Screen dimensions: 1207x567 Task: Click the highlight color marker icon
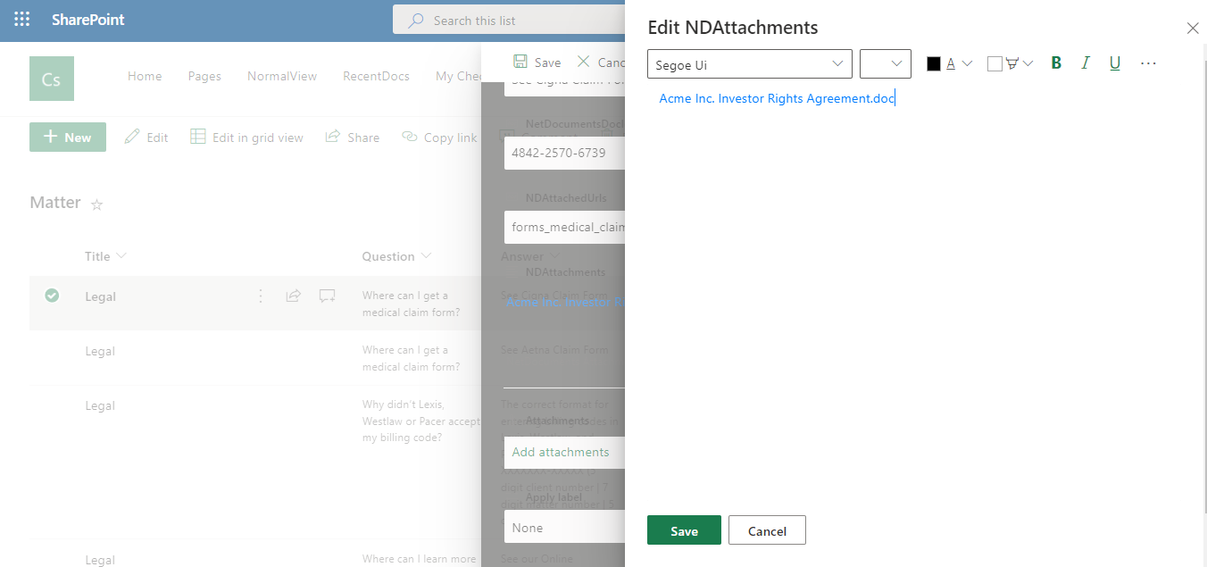[x=1012, y=63]
